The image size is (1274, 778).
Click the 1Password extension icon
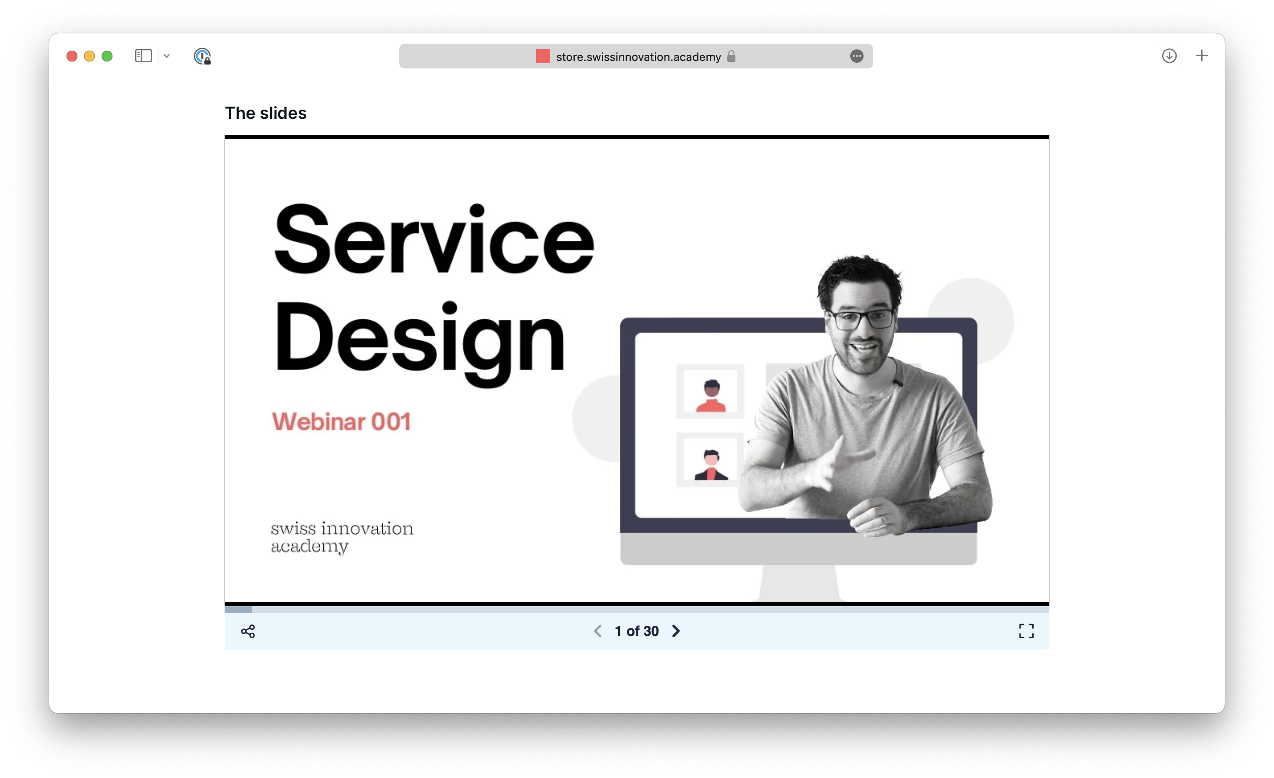(x=202, y=56)
